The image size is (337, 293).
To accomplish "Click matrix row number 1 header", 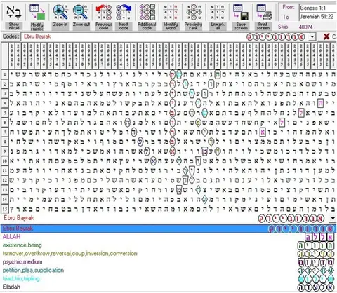I will pos(5,74).
